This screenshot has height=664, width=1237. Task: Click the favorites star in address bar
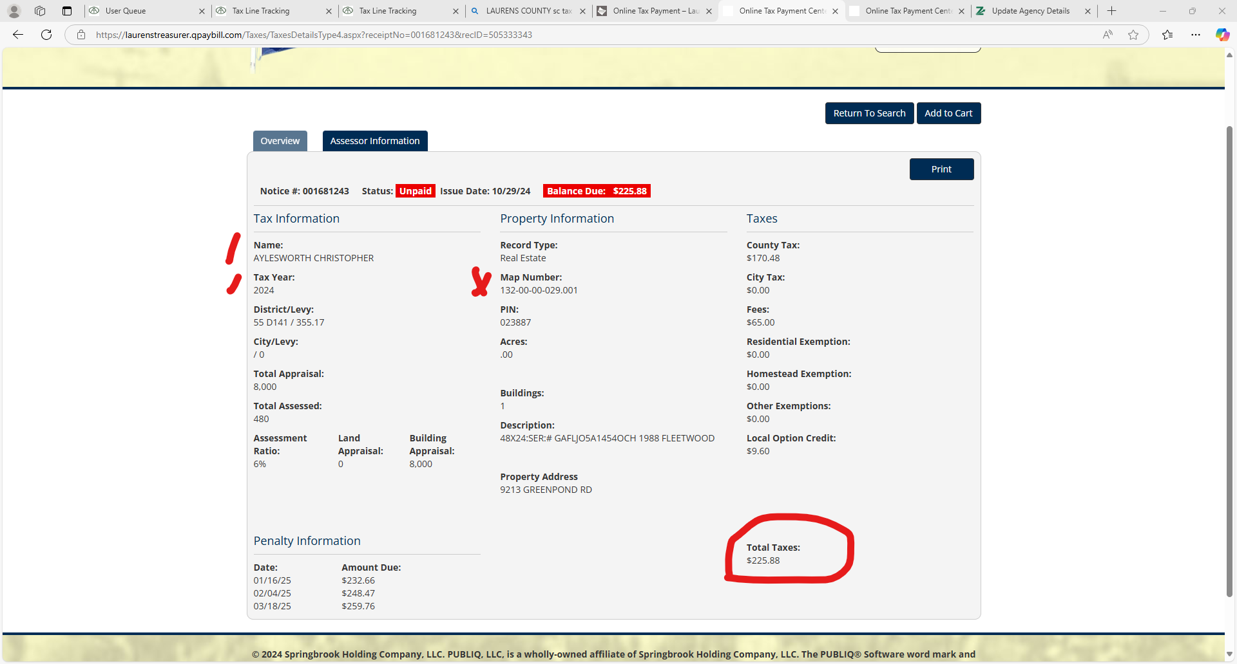point(1133,35)
